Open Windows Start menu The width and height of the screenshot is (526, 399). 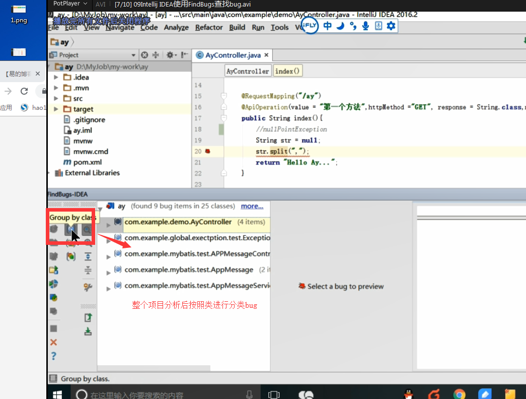point(57,394)
